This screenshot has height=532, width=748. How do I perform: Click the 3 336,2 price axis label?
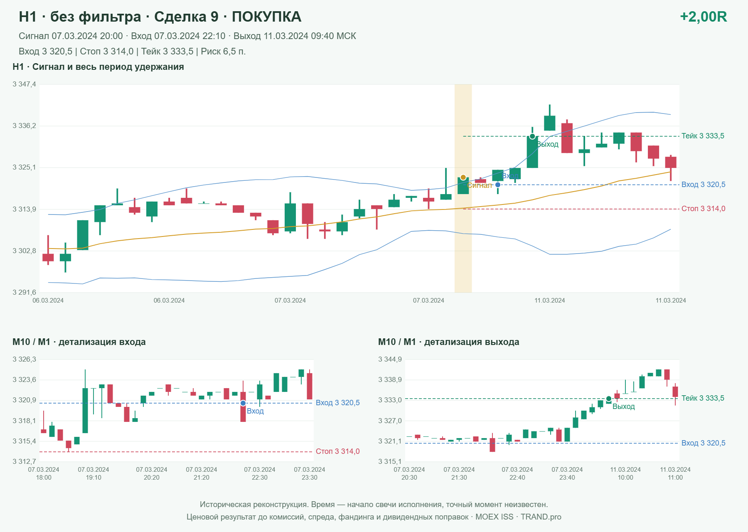24,126
